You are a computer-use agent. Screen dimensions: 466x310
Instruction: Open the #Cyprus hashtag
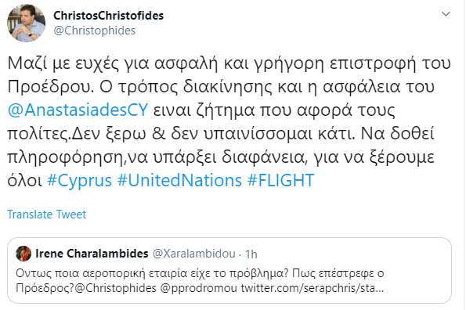coord(79,181)
